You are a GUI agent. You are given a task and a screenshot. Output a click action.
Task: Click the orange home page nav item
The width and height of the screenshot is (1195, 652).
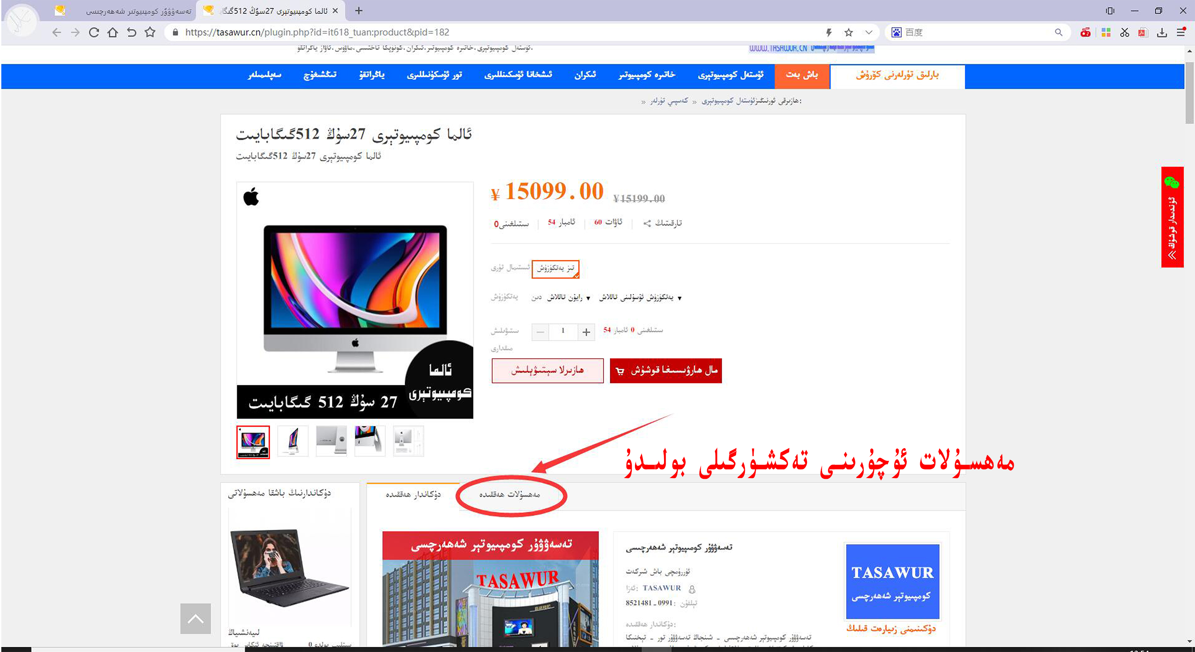801,75
